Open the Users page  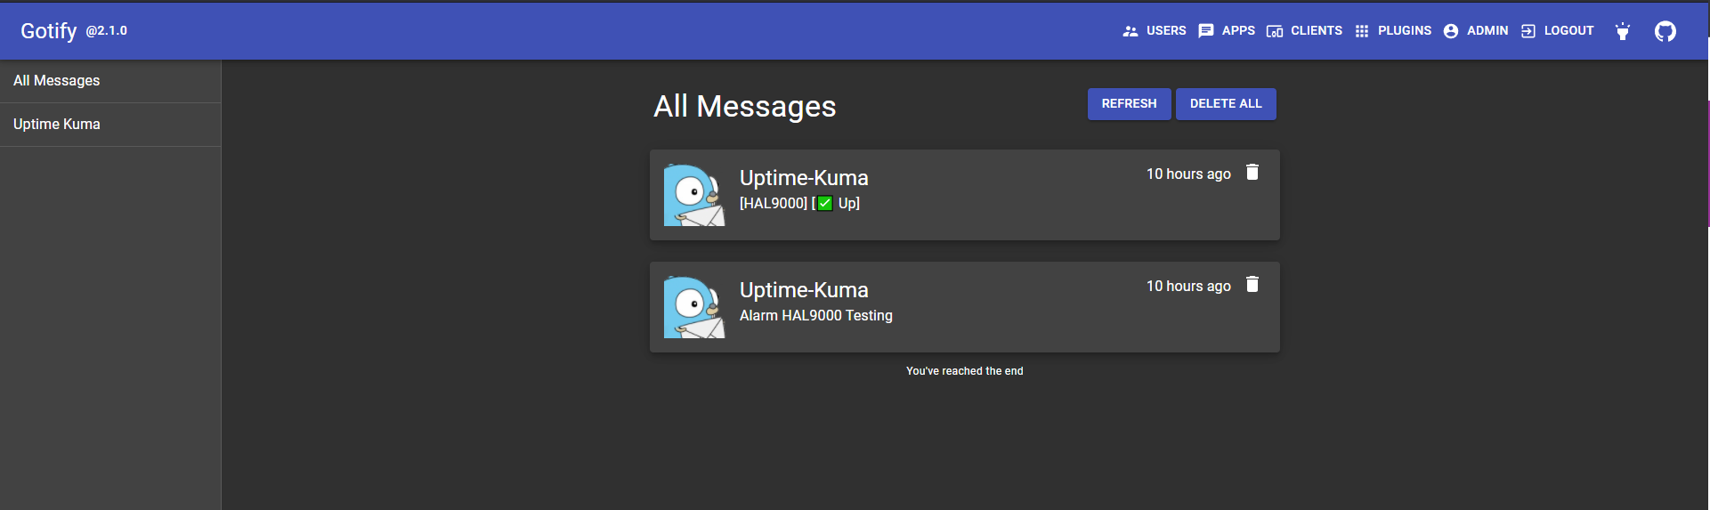tap(1155, 31)
